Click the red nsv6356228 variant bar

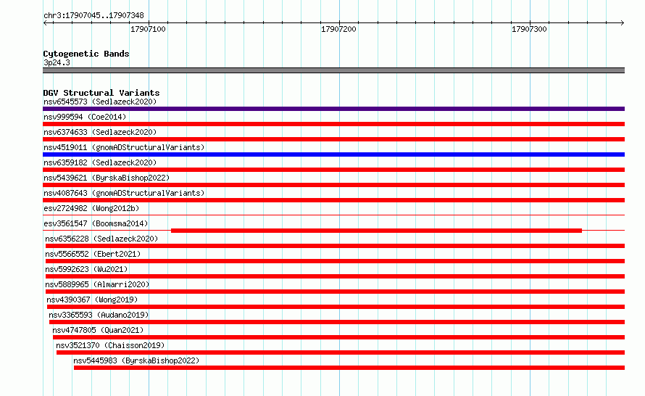336,246
